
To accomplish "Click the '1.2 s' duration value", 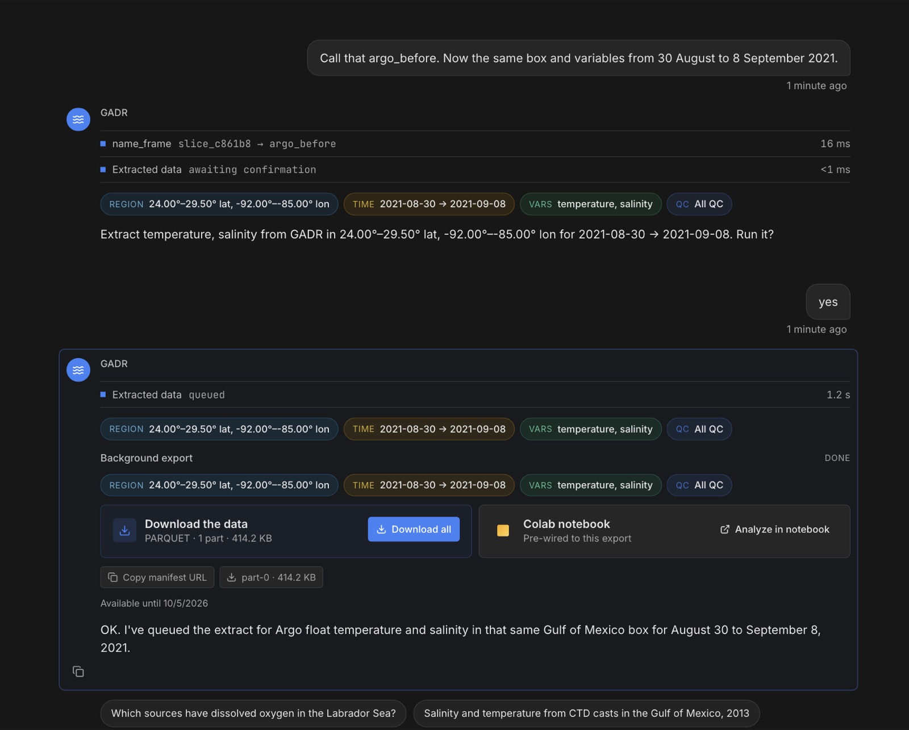I will click(838, 395).
